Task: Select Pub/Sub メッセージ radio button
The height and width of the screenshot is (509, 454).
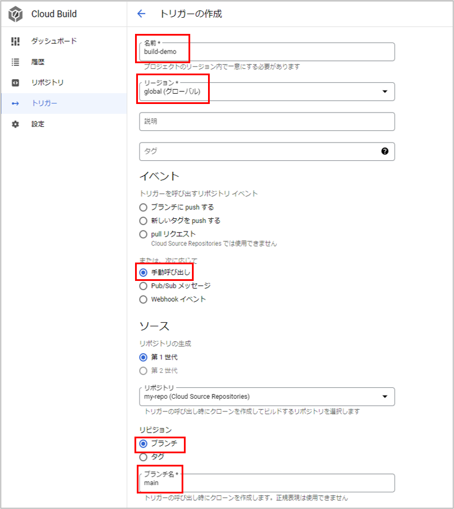Action: (143, 286)
